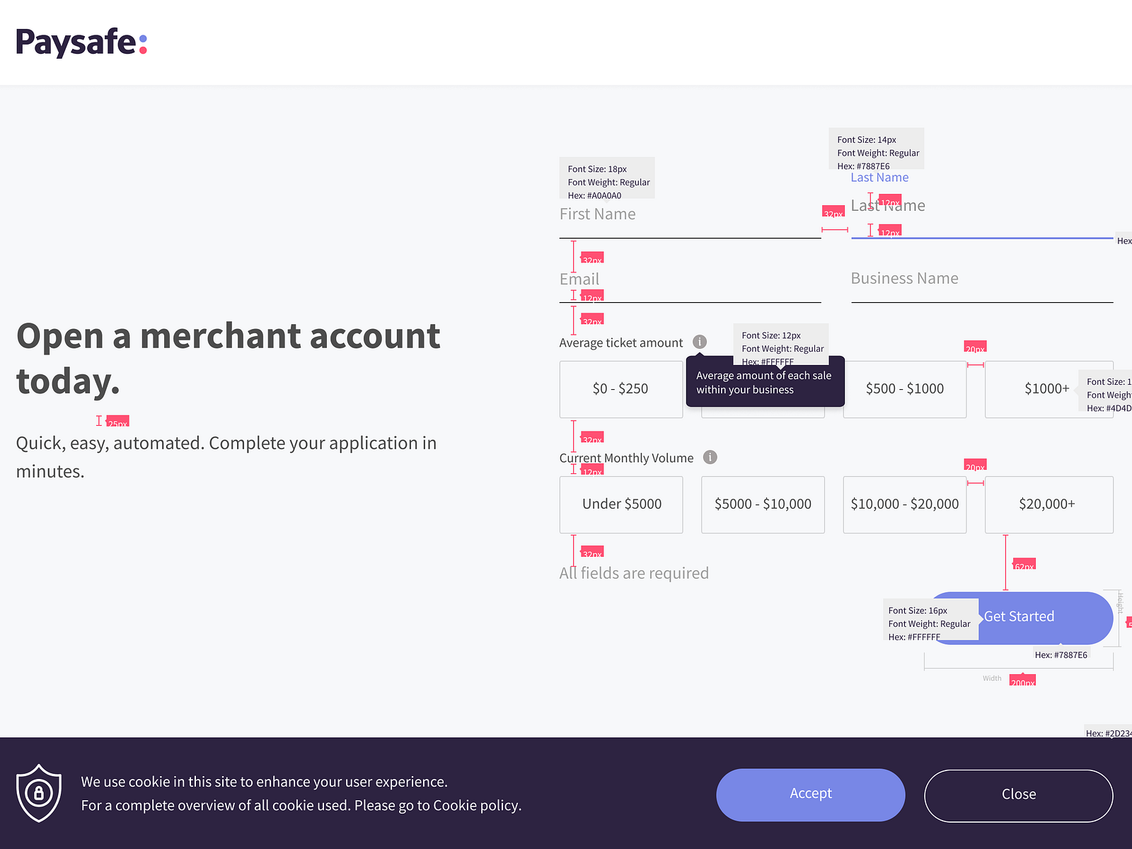Accept cookies in the banner
The height and width of the screenshot is (849, 1132).
click(810, 794)
